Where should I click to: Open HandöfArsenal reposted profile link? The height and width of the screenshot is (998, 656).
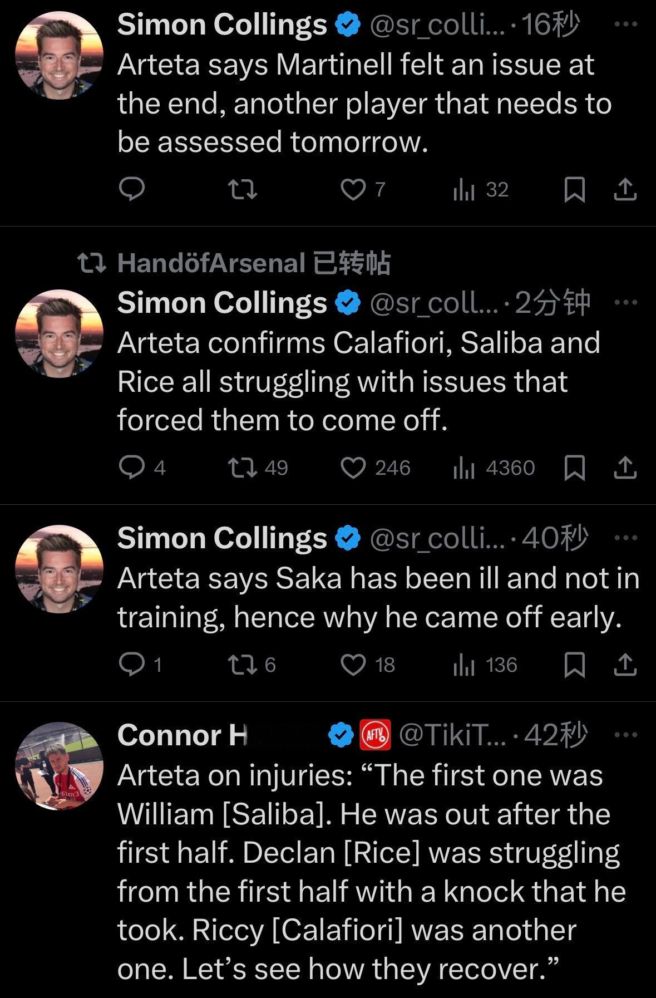(x=211, y=263)
